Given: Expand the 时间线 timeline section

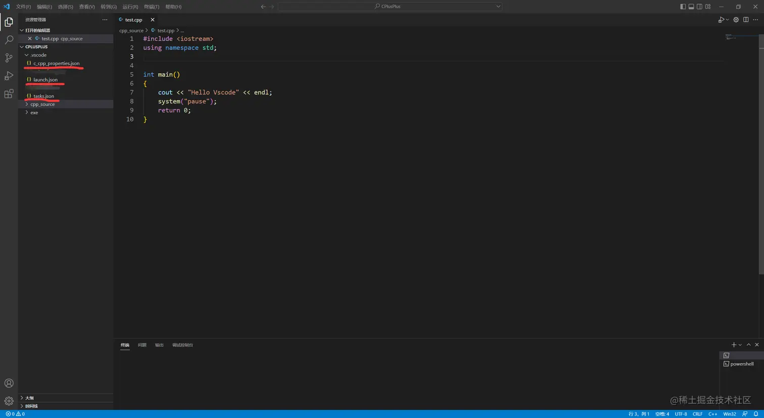Looking at the screenshot, I should pos(66,406).
